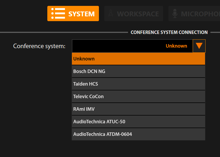Image resolution: width=220 pixels, height=157 pixels.
Task: Click the CONFERENCE SYSTEM CONNECTION section header
Action: [x=169, y=32]
